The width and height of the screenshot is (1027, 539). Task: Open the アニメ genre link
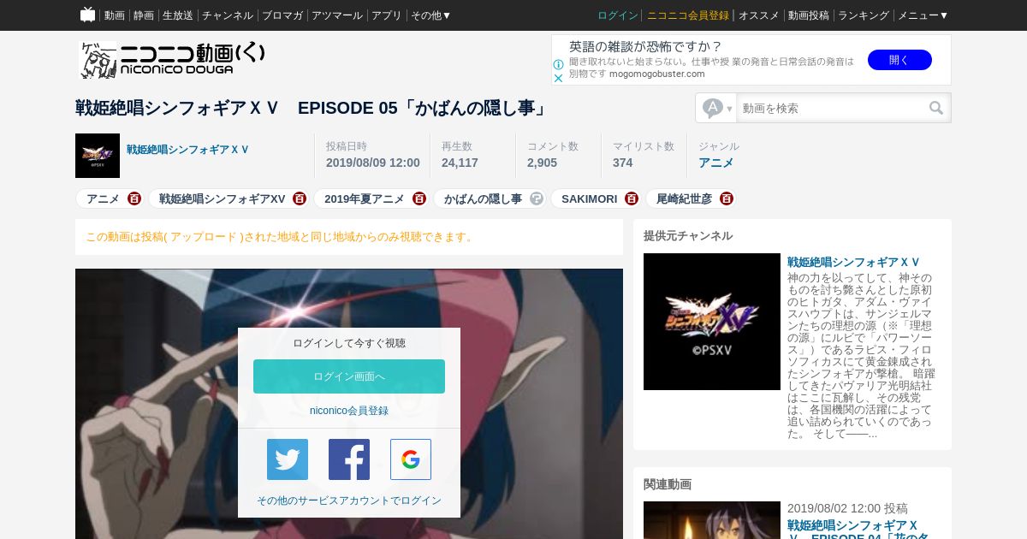point(715,163)
